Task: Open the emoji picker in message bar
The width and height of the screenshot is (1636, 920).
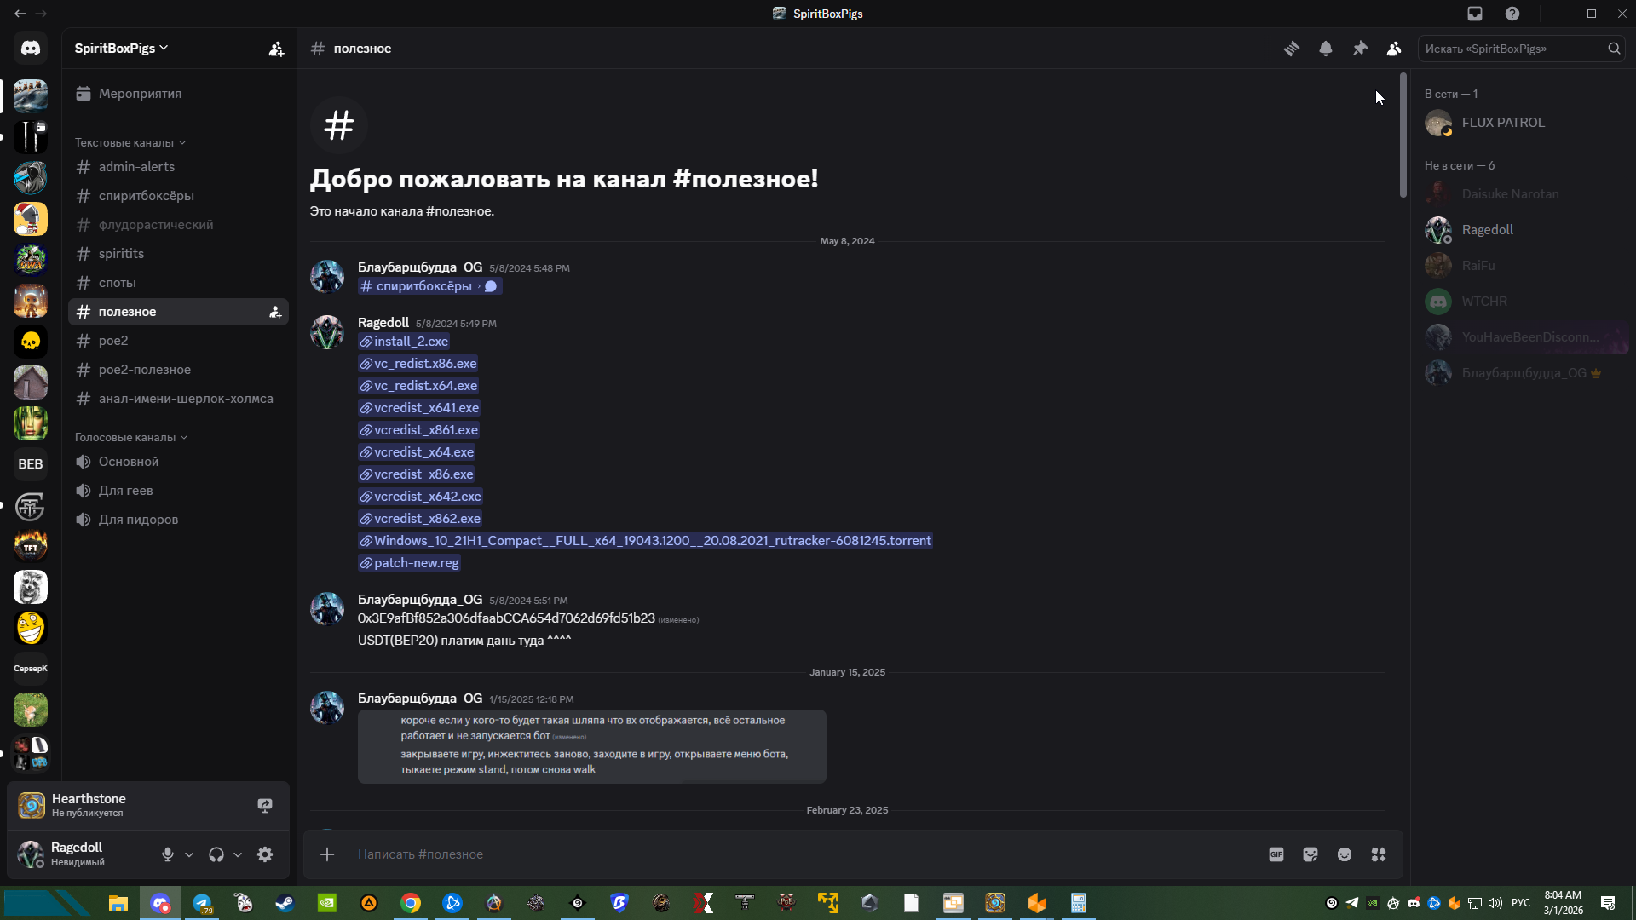Action: click(1345, 854)
